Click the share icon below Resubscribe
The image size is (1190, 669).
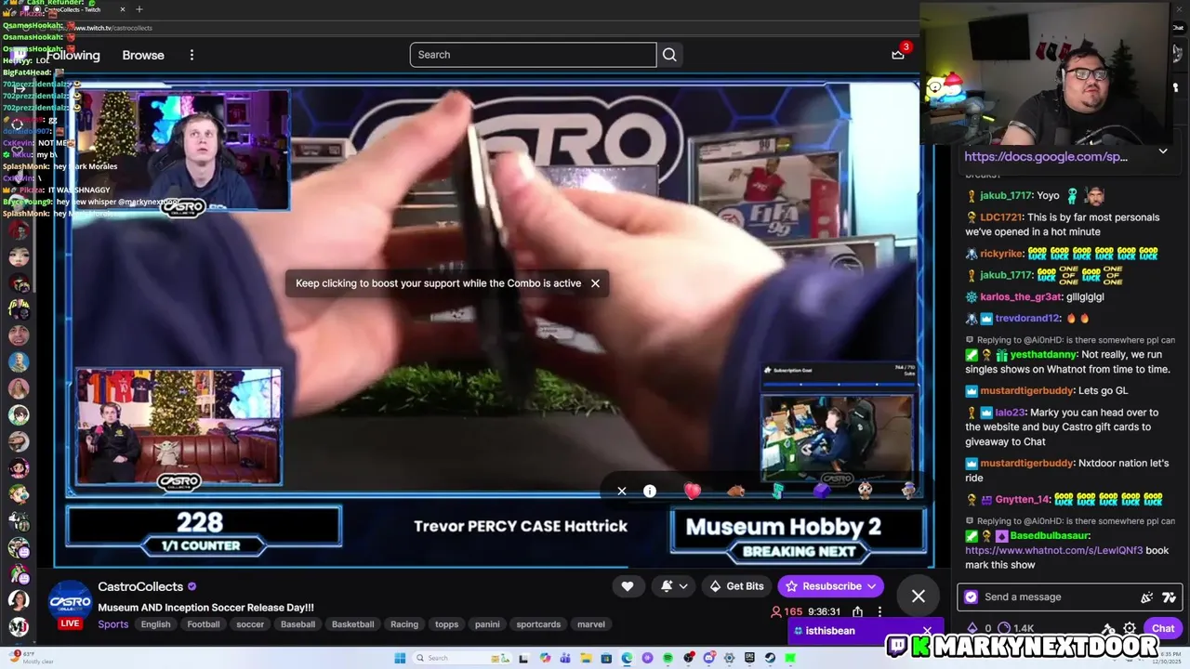pyautogui.click(x=857, y=612)
